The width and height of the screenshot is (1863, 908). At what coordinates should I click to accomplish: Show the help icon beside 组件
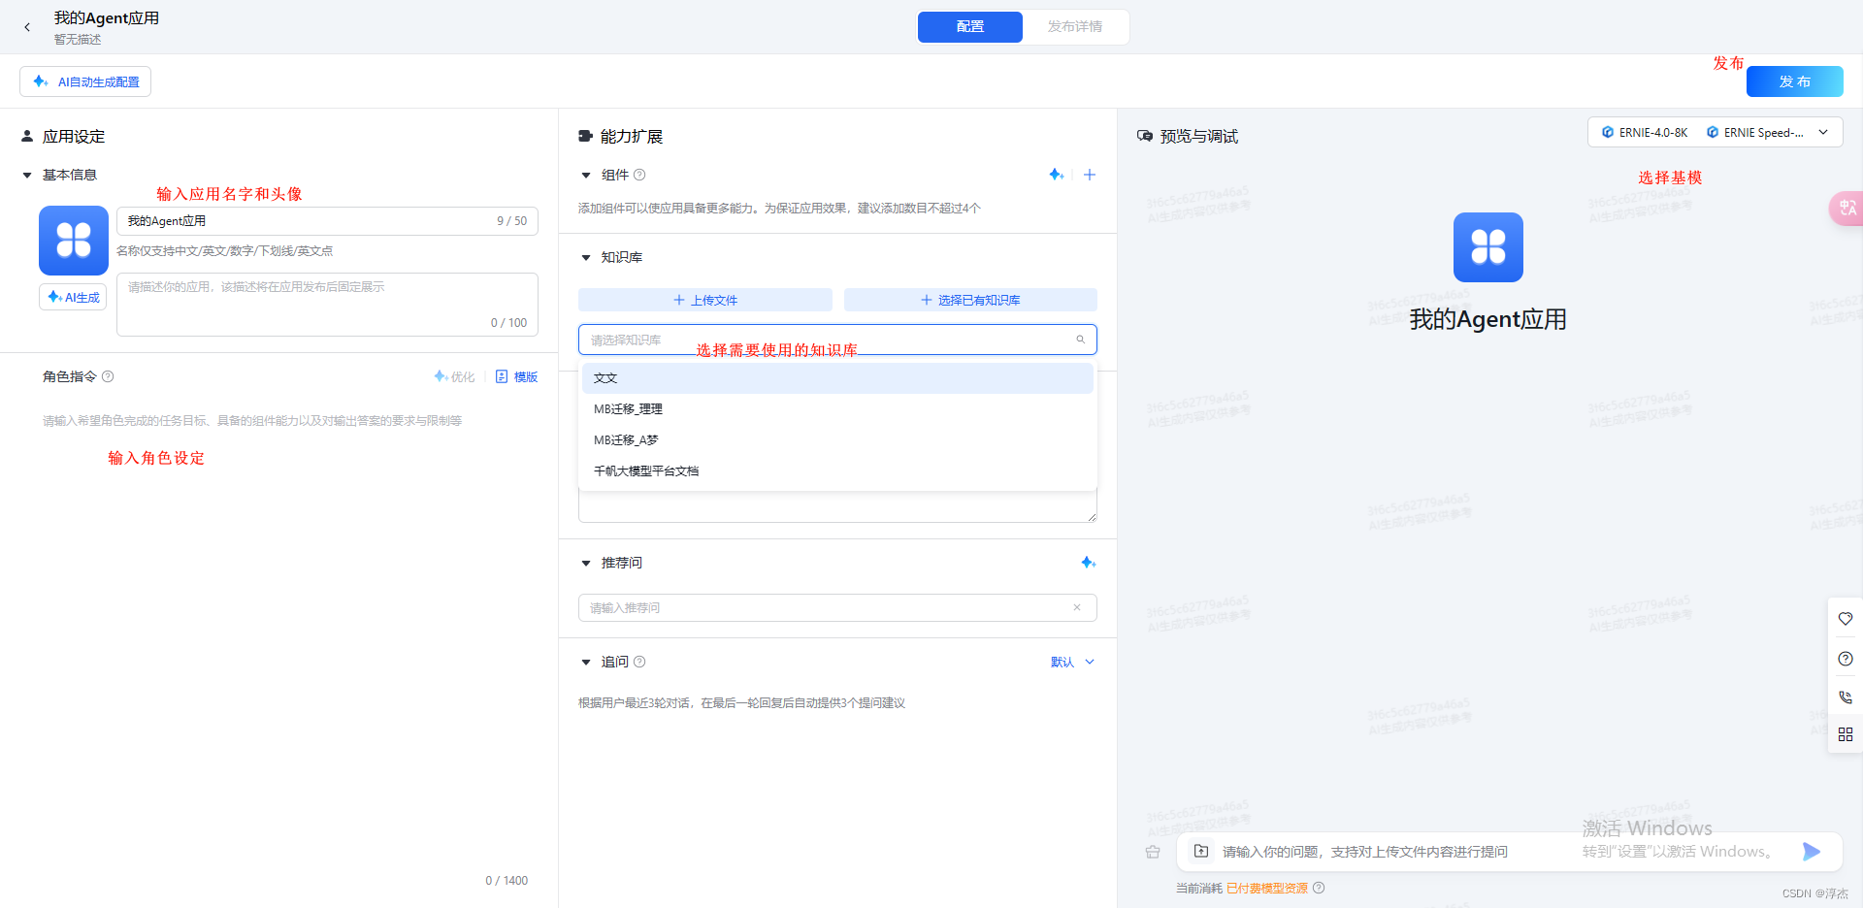click(639, 175)
